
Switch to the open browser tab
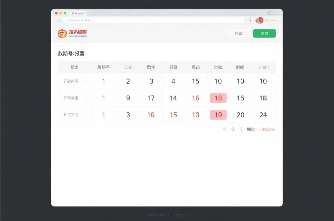[x=78, y=13]
